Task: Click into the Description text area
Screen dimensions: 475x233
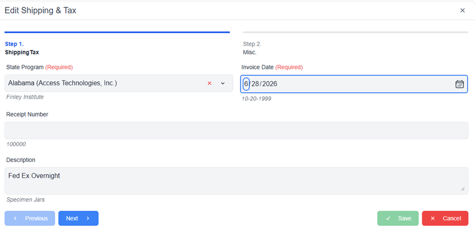Action: coord(236,181)
